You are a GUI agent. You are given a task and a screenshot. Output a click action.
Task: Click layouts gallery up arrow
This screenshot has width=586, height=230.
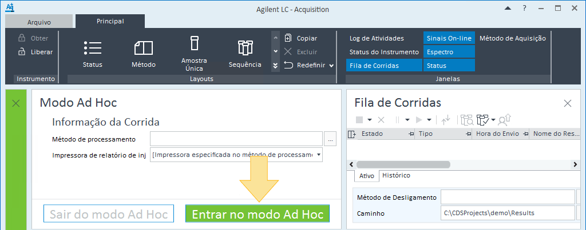275,38
